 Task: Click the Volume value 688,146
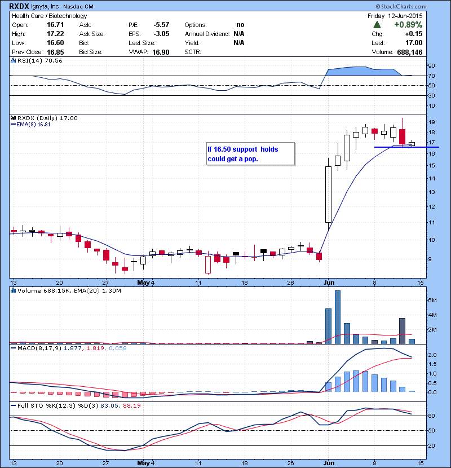click(409, 52)
